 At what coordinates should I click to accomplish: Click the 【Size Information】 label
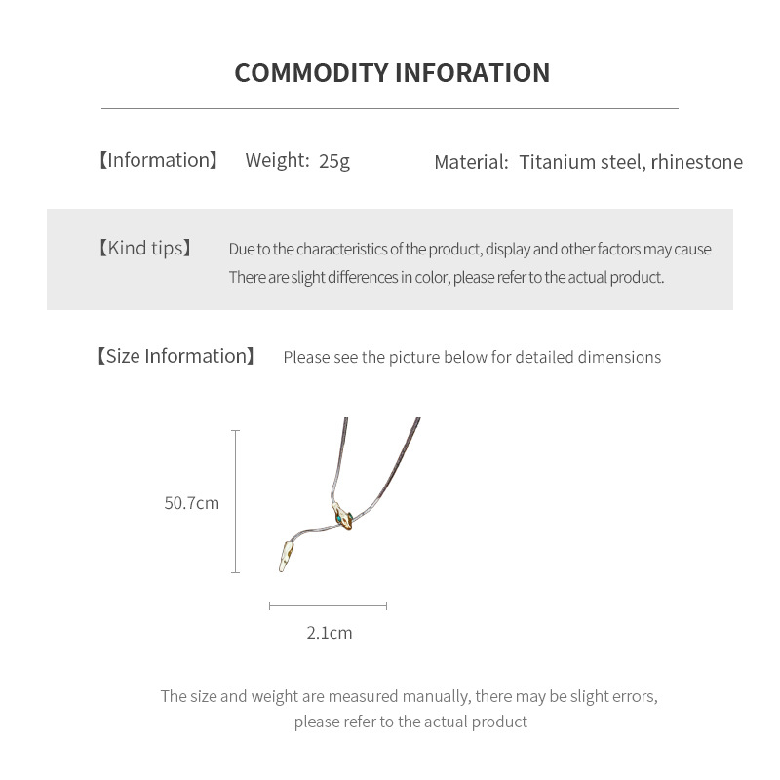pyautogui.click(x=175, y=357)
